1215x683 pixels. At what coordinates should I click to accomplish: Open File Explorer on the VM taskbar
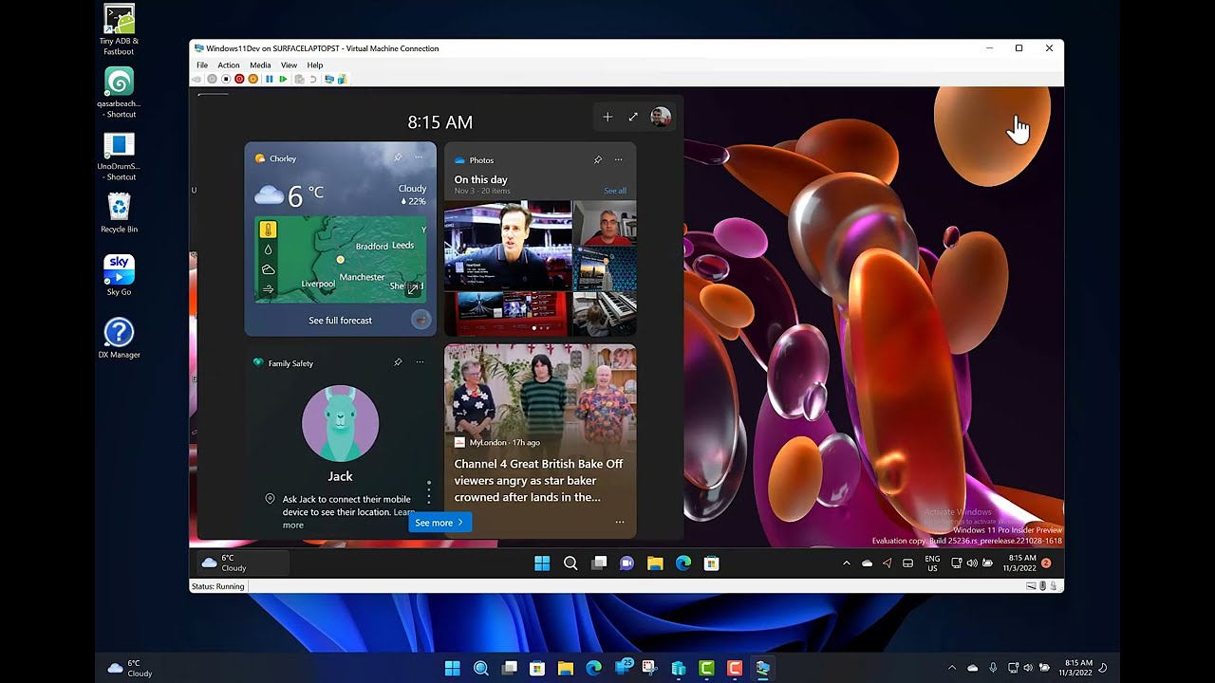pos(655,563)
